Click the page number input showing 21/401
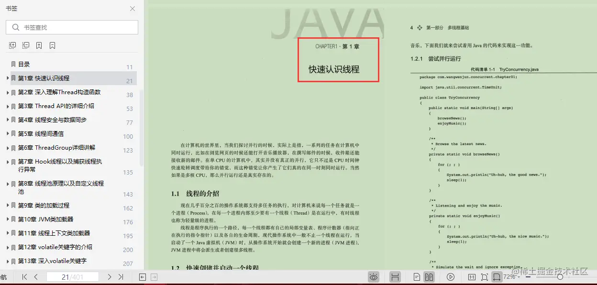 (x=73, y=276)
